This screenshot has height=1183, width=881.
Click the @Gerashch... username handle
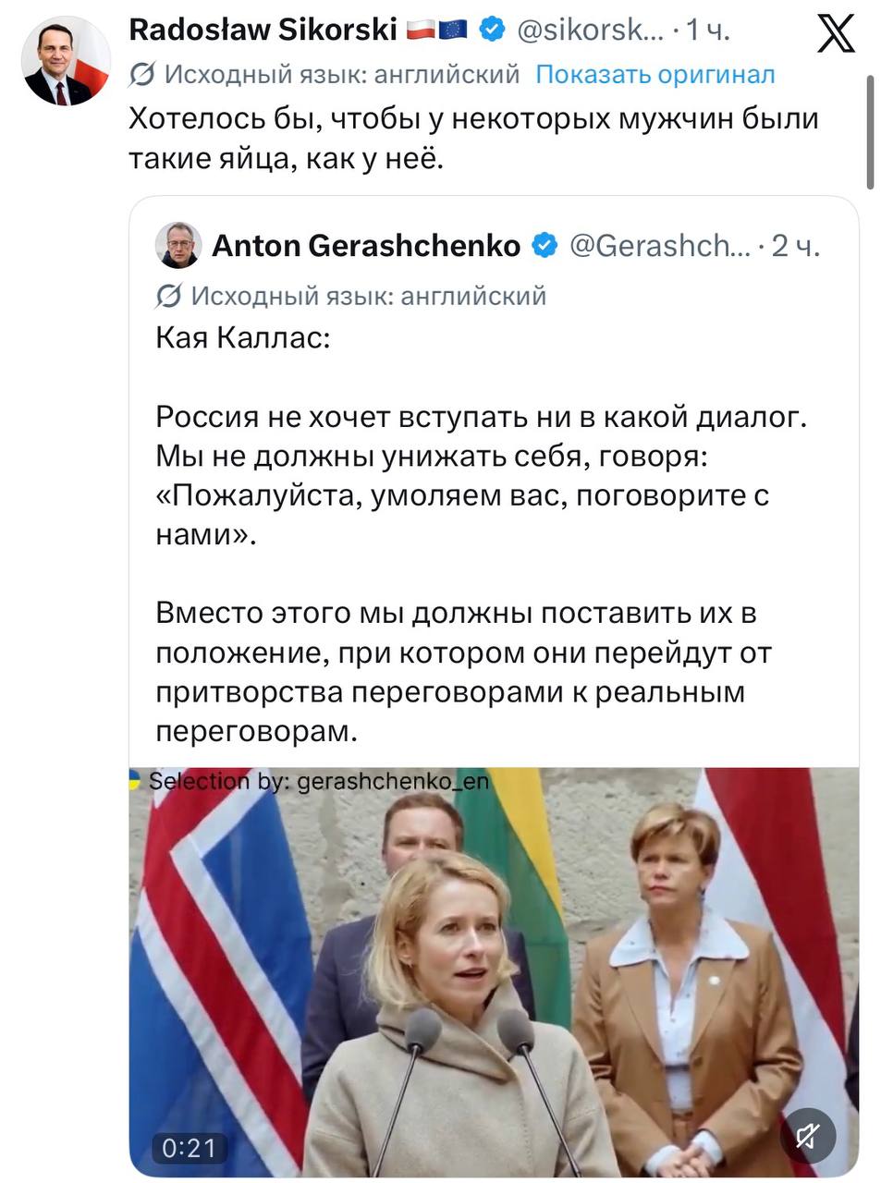pos(659,246)
